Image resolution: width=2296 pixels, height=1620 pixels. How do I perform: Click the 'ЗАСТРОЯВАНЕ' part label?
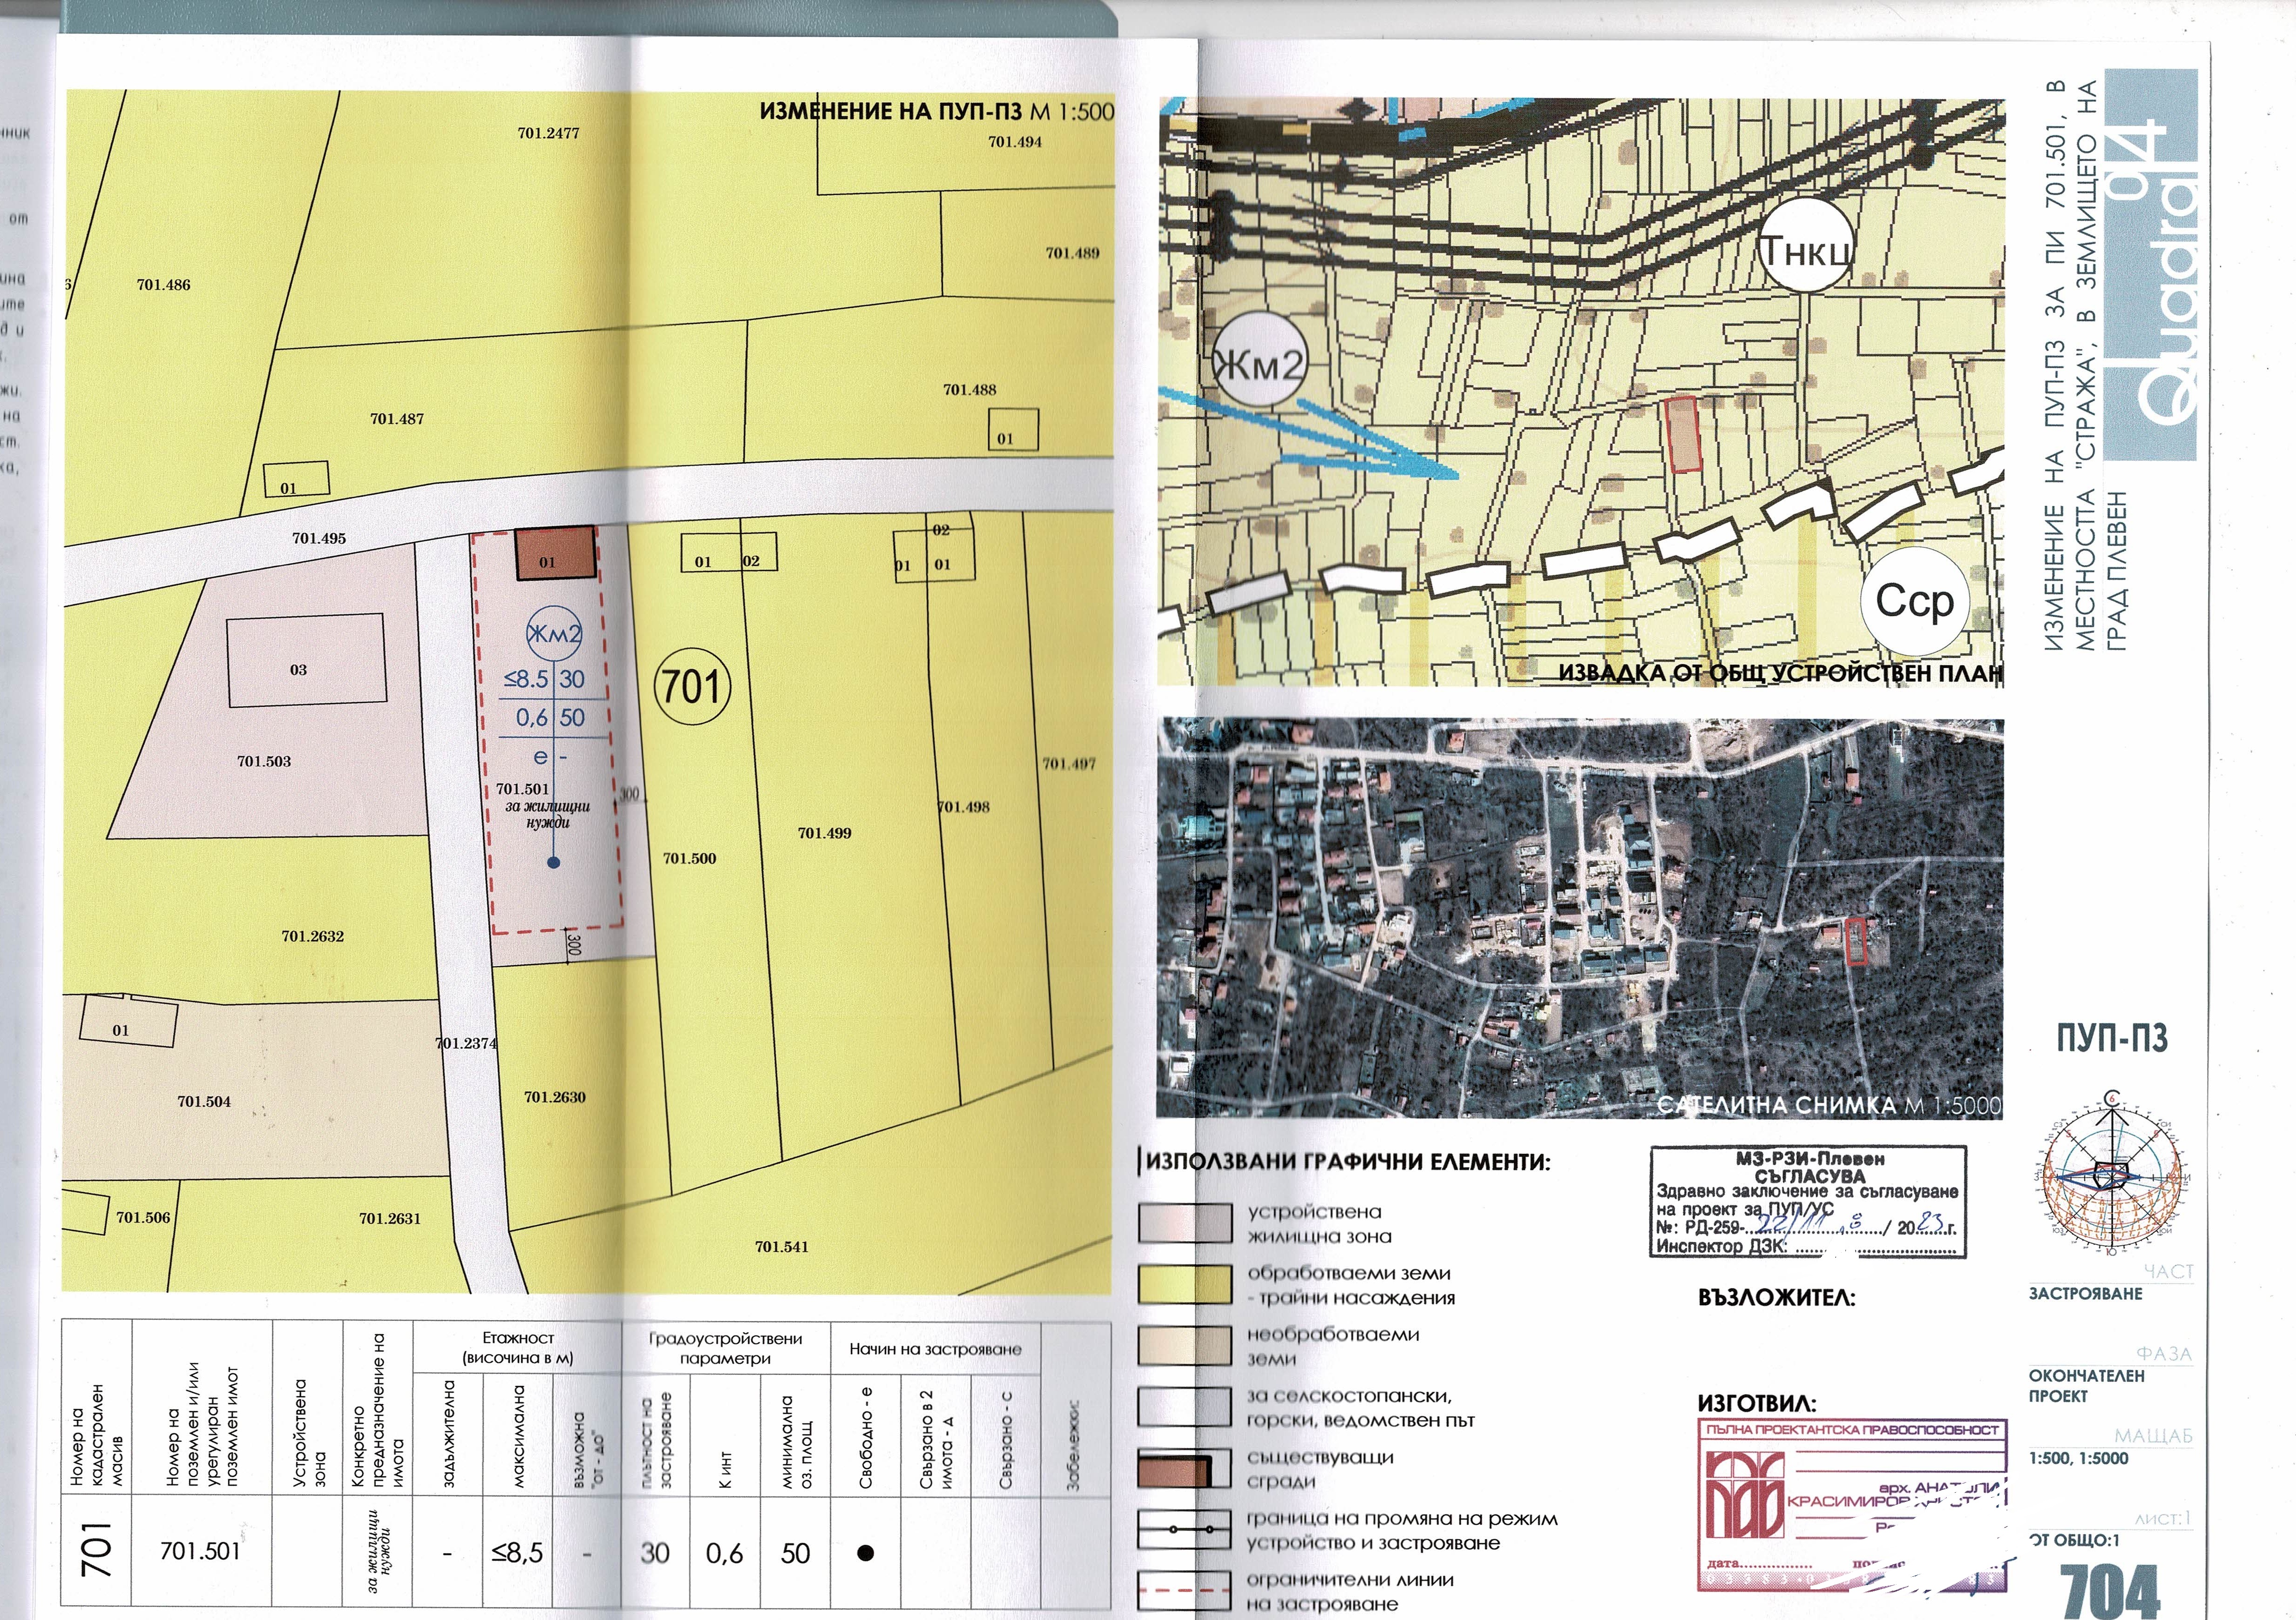(2085, 1293)
